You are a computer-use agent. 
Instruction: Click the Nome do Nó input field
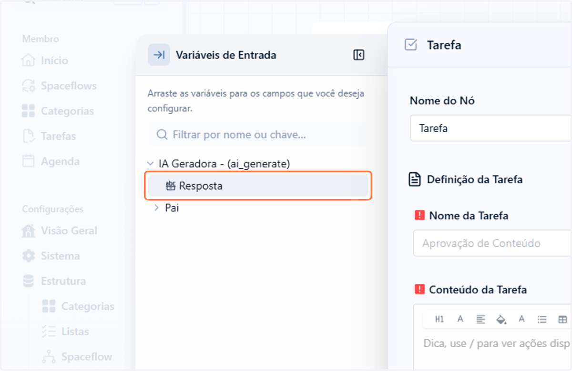point(491,128)
